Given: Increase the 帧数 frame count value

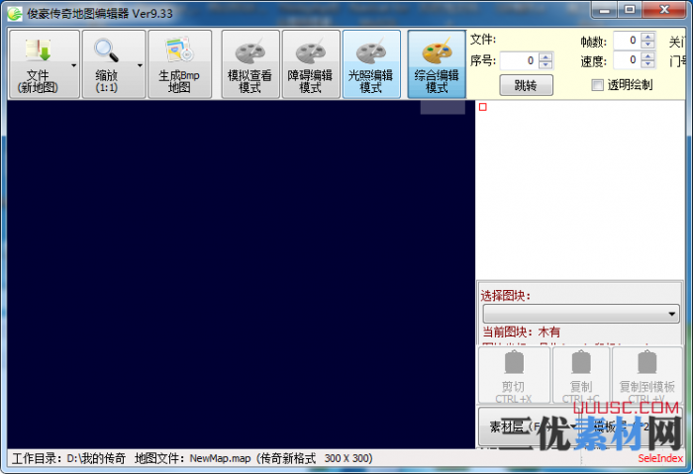Looking at the screenshot, I should [647, 37].
